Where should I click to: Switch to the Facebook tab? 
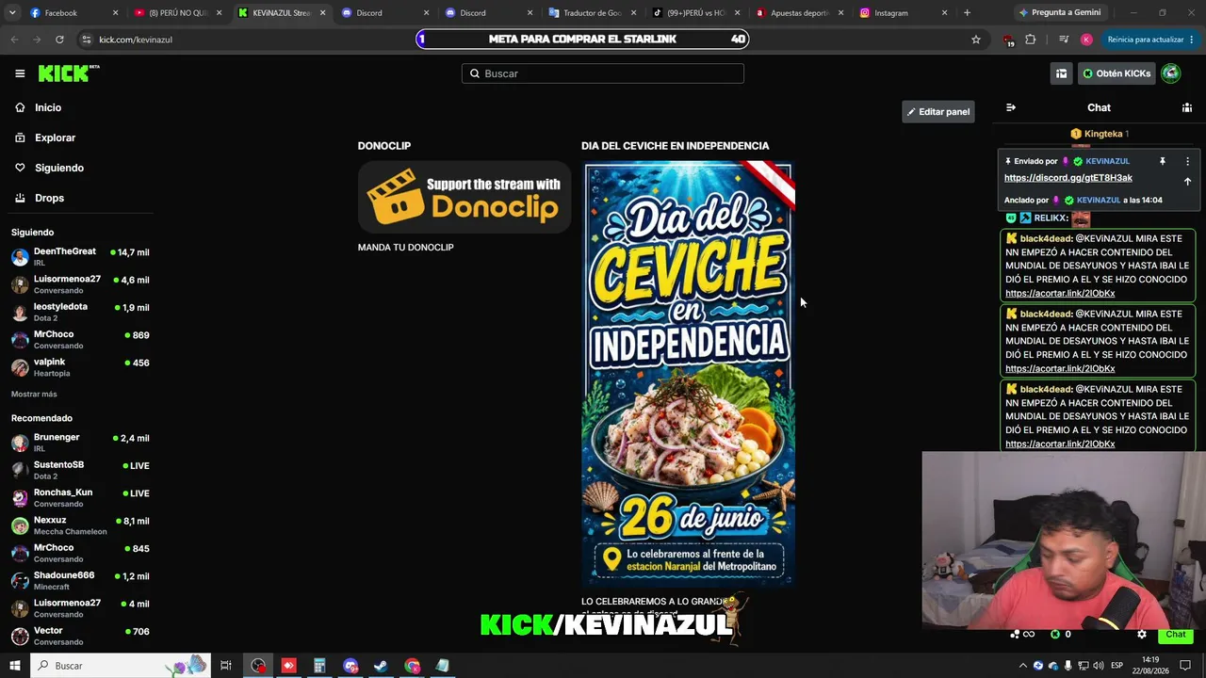click(74, 13)
